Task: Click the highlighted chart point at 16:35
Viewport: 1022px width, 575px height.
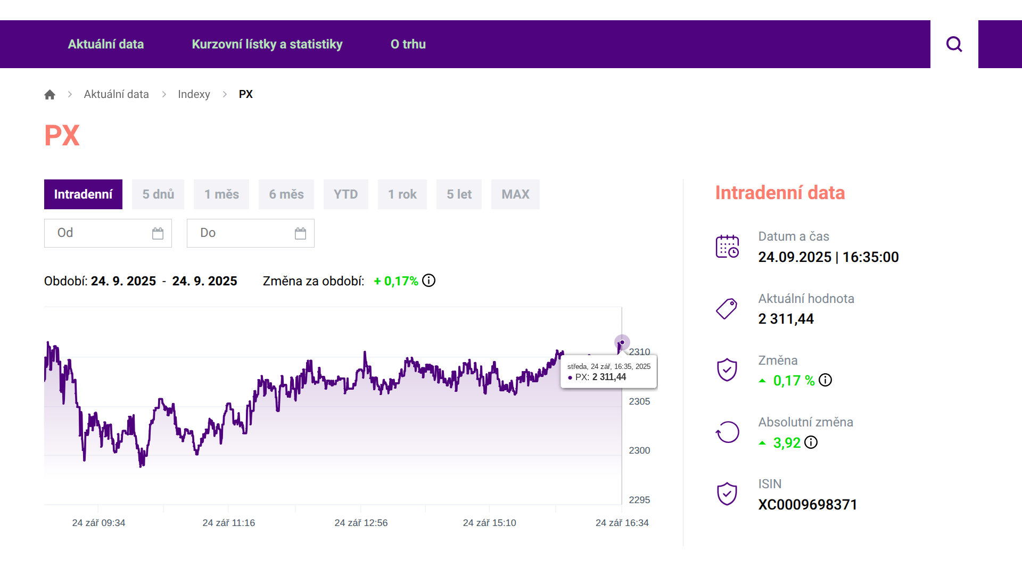Action: 622,342
